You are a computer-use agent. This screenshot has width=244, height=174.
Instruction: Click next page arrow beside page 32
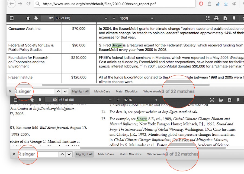point(36,18)
